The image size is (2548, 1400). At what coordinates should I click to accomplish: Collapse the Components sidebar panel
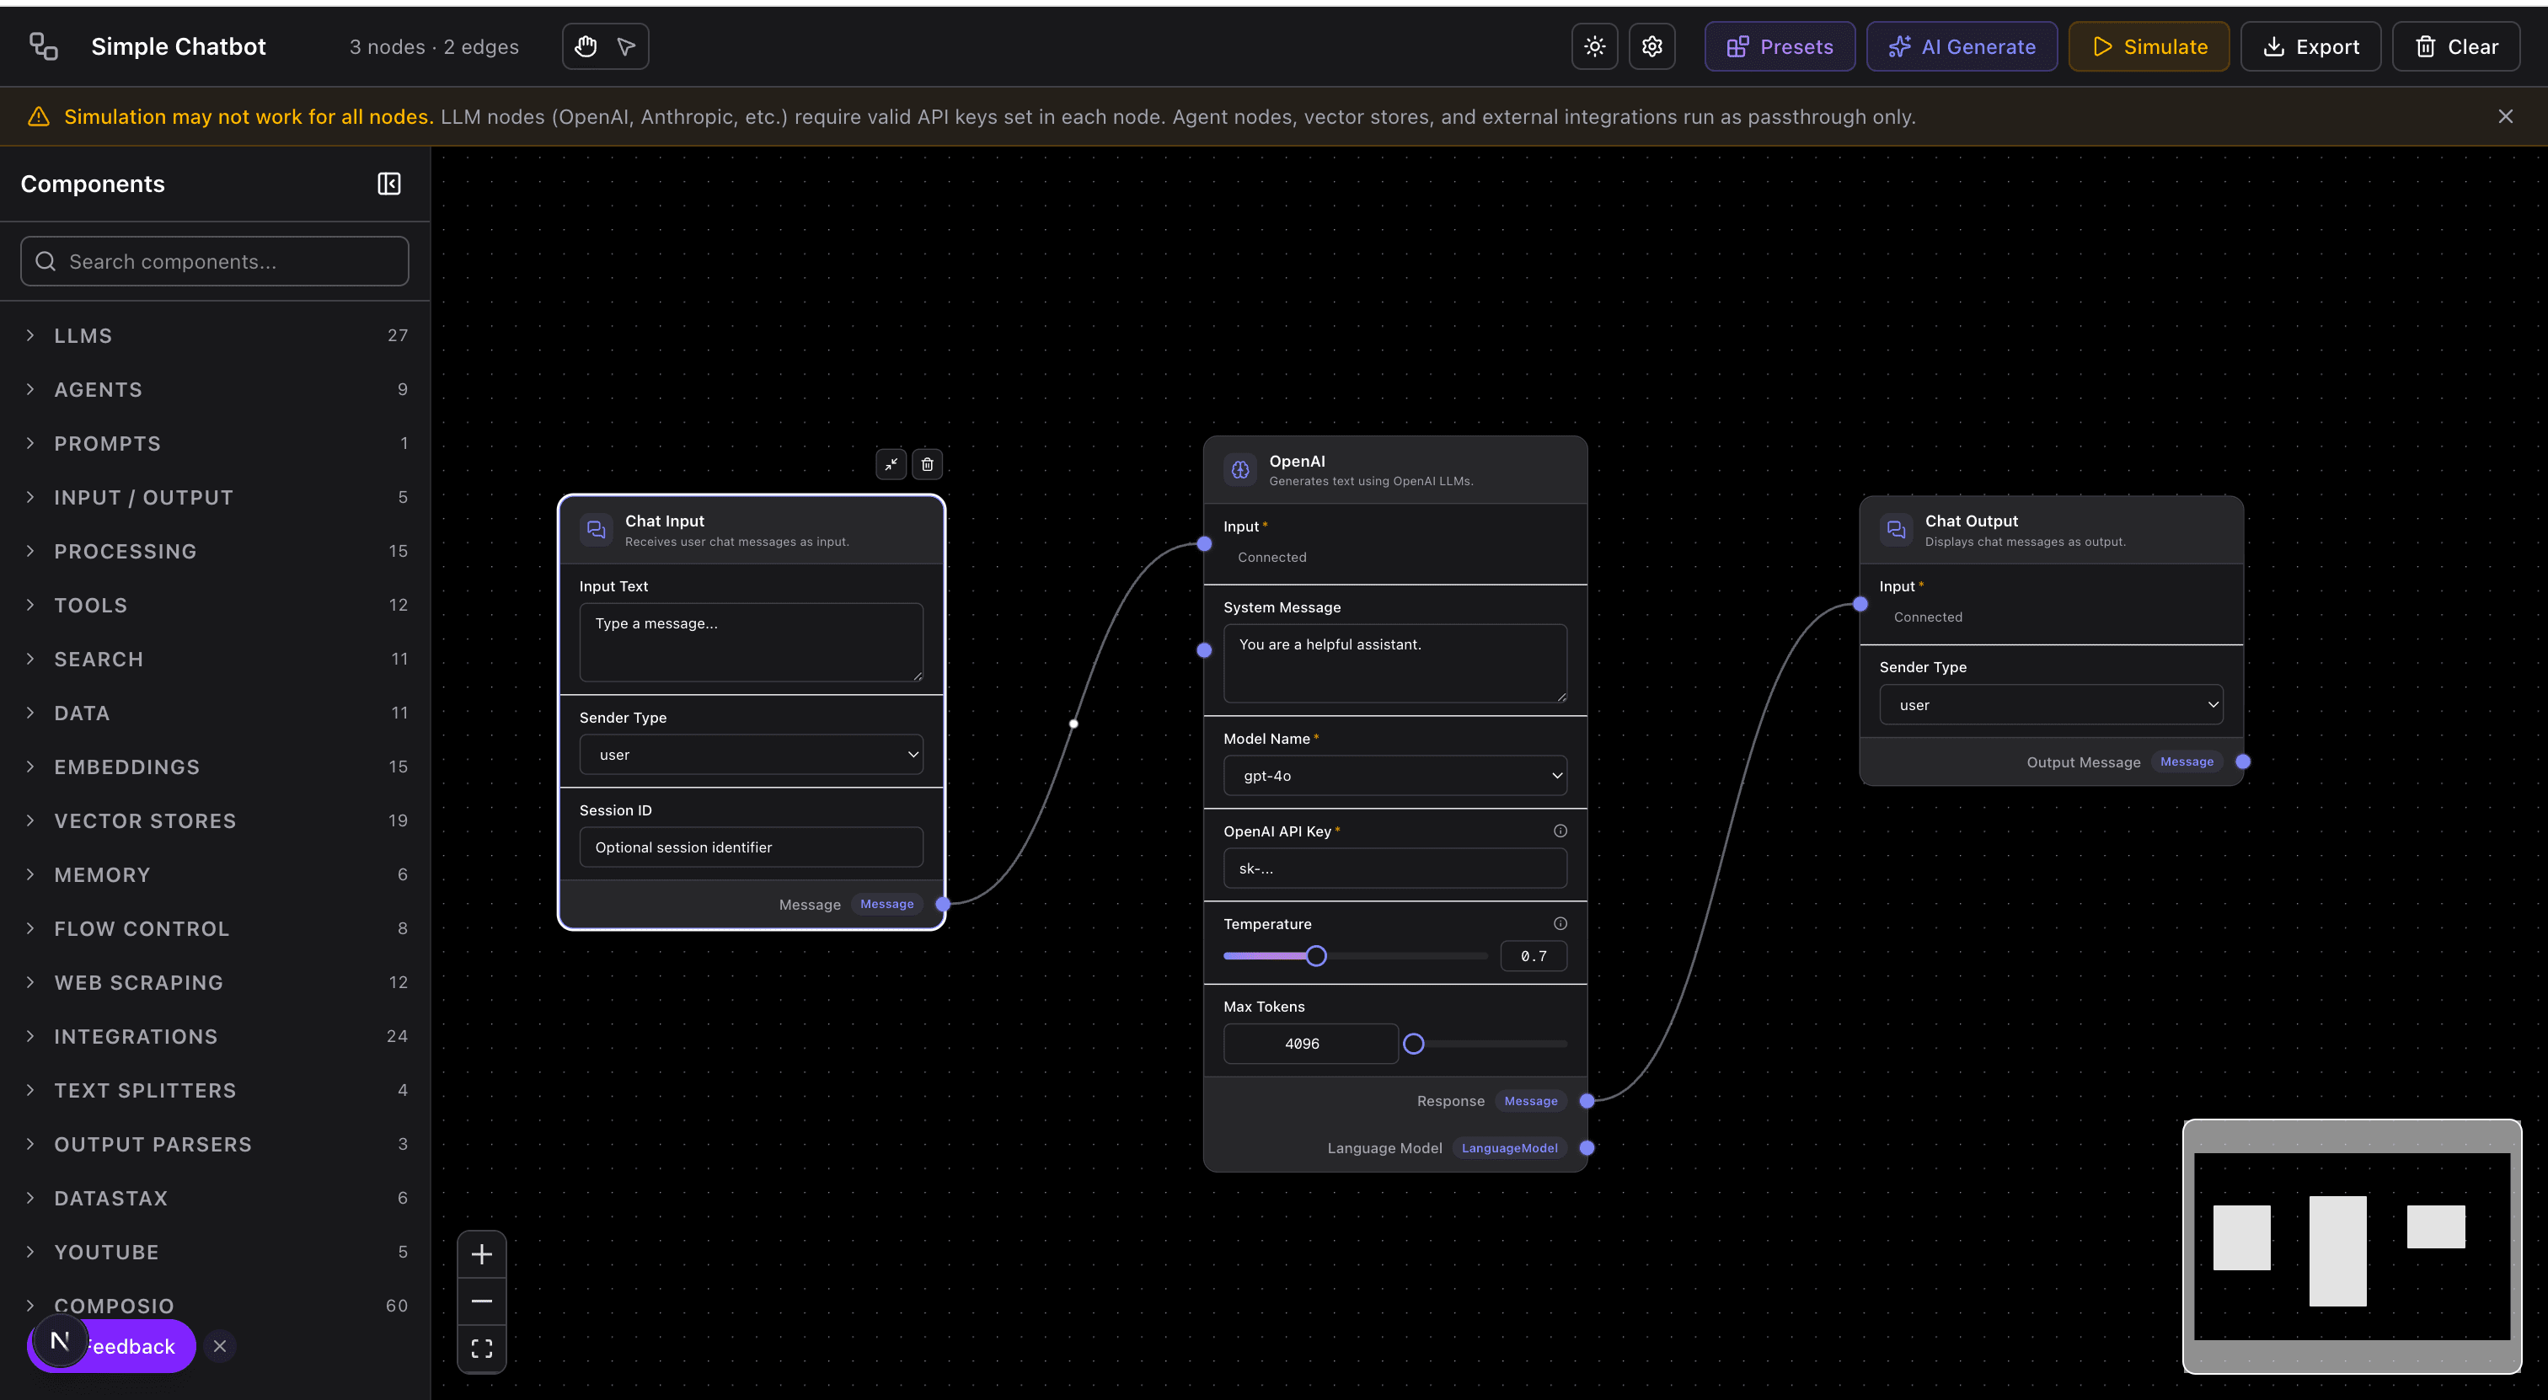[388, 184]
